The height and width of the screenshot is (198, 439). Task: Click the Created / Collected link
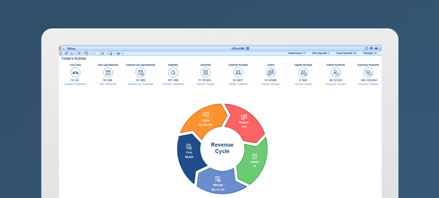(238, 84)
